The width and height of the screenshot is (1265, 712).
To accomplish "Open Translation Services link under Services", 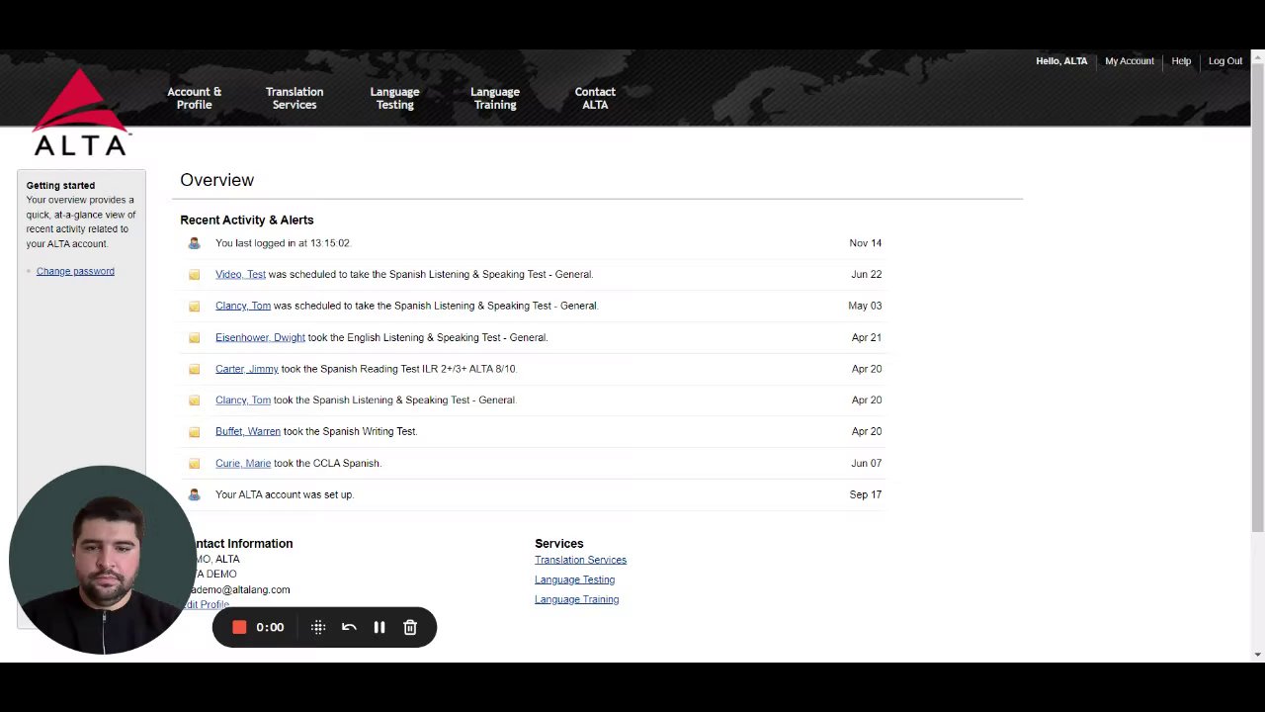I will 580,560.
